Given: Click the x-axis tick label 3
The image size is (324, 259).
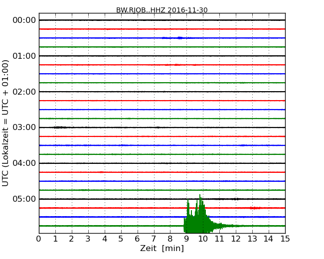Looking at the screenshot, I should tap(88, 239).
